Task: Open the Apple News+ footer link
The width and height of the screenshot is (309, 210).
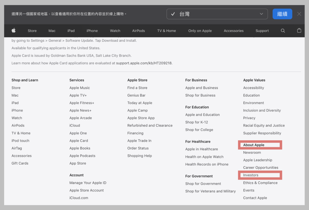Action: pos(80,110)
